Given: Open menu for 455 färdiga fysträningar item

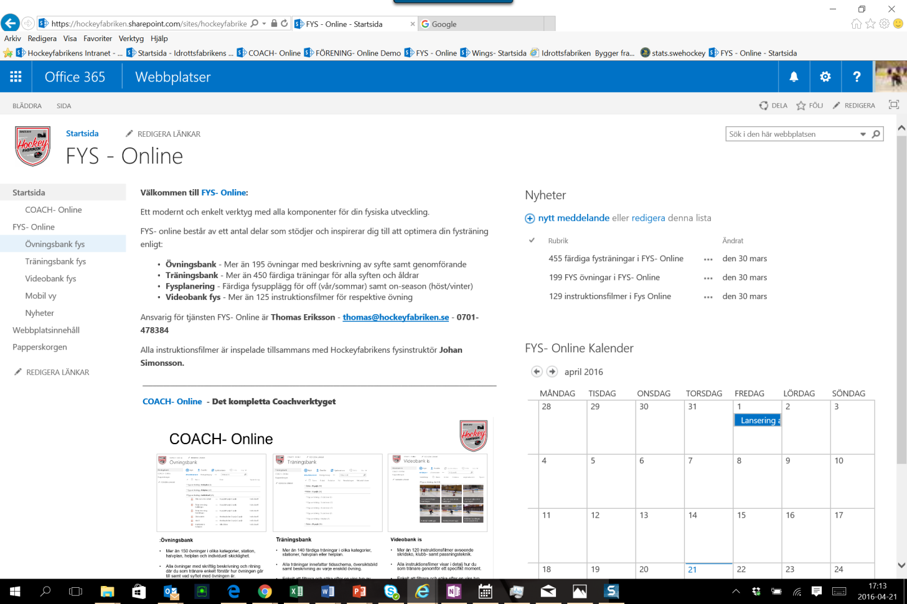Looking at the screenshot, I should click(x=708, y=259).
